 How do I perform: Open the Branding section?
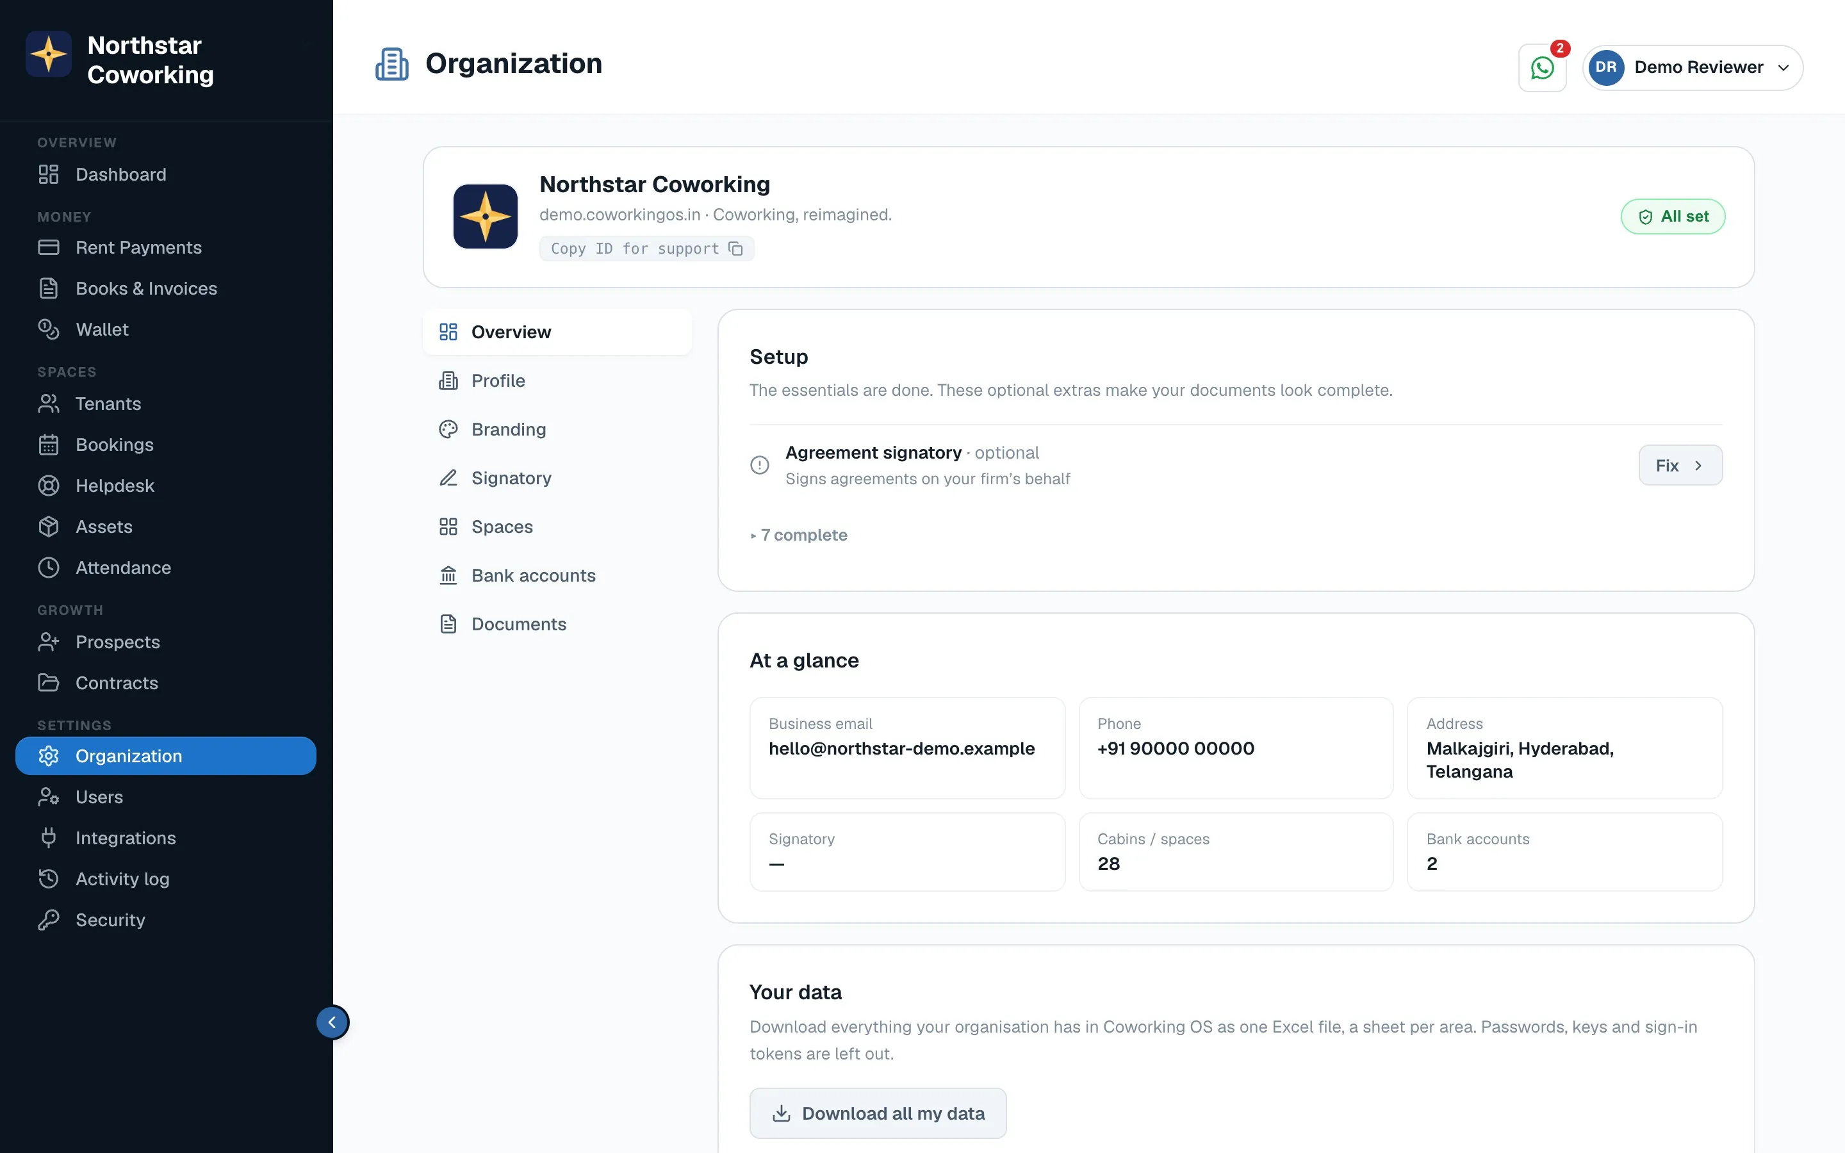557,429
